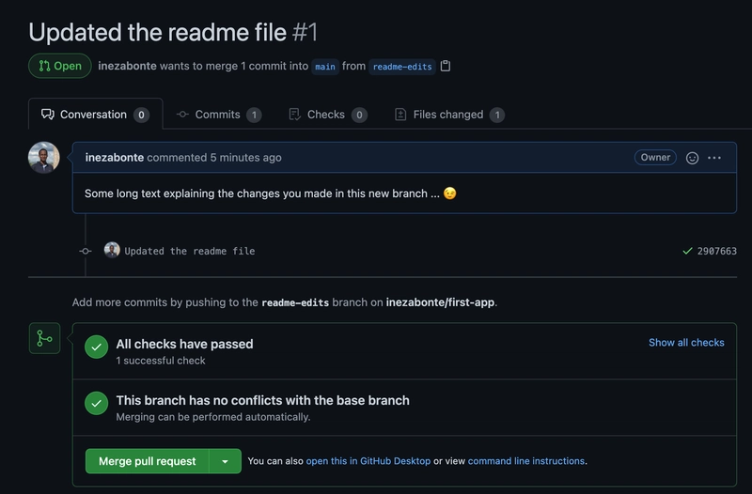
Task: Click the inezabonte/first-app repository name
Action: tap(440, 302)
